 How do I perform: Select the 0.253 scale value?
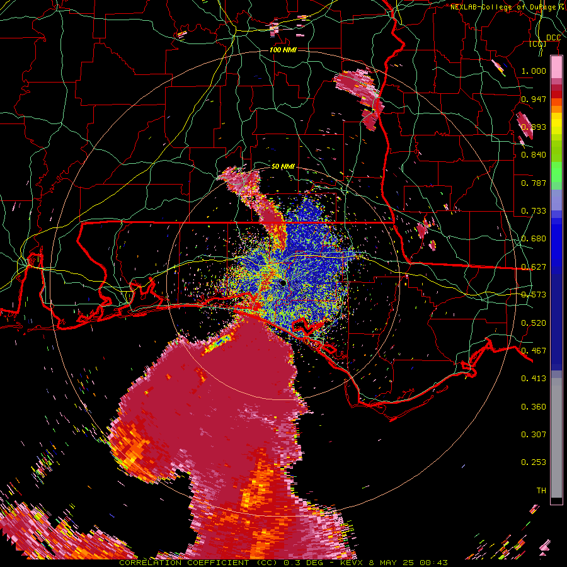tap(534, 462)
